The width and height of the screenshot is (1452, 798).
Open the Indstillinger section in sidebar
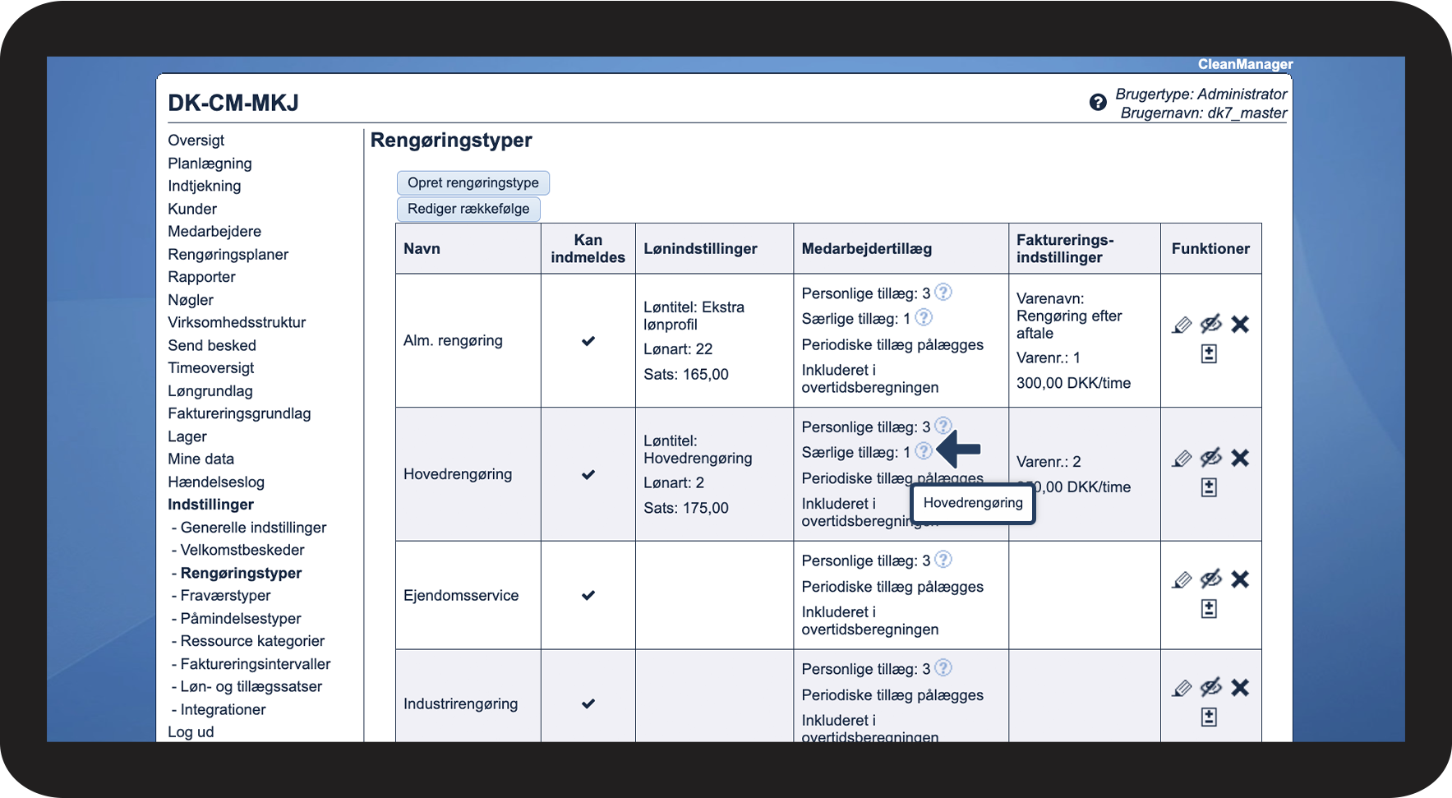tap(210, 505)
